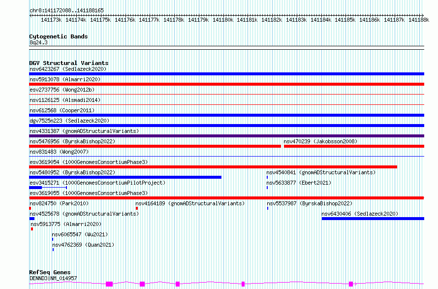Select the 8q24.3 band label
The width and height of the screenshot is (438, 289).
38,42
